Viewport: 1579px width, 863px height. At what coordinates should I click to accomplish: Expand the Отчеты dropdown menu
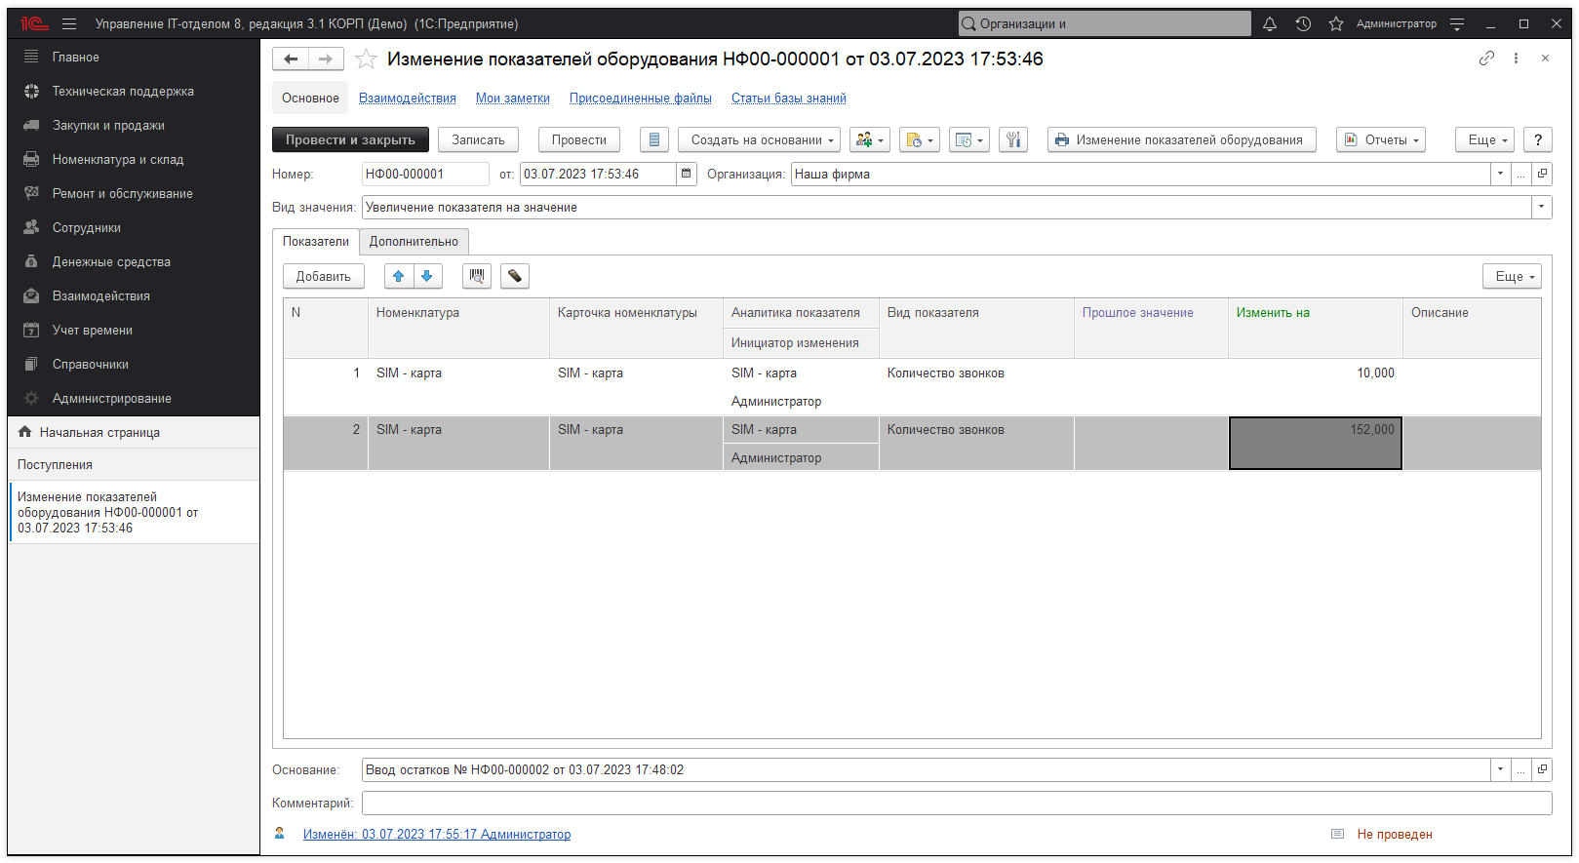(1381, 139)
